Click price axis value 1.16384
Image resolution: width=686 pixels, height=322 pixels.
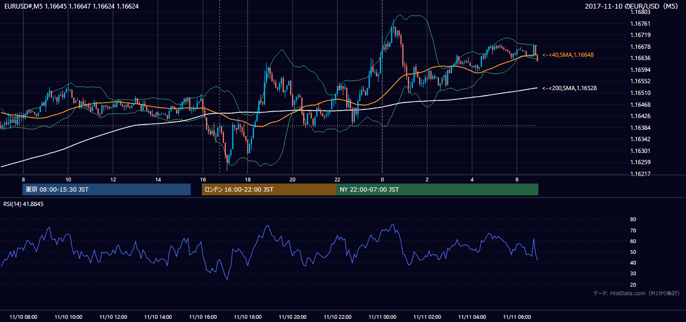coord(640,128)
